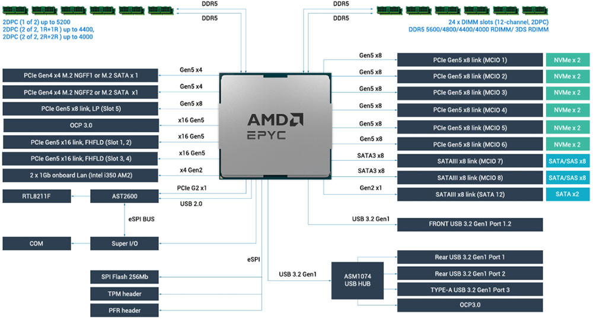Click the 'SATA3 x8' label beside MCIO 7
593x320 pixels.
371,156
